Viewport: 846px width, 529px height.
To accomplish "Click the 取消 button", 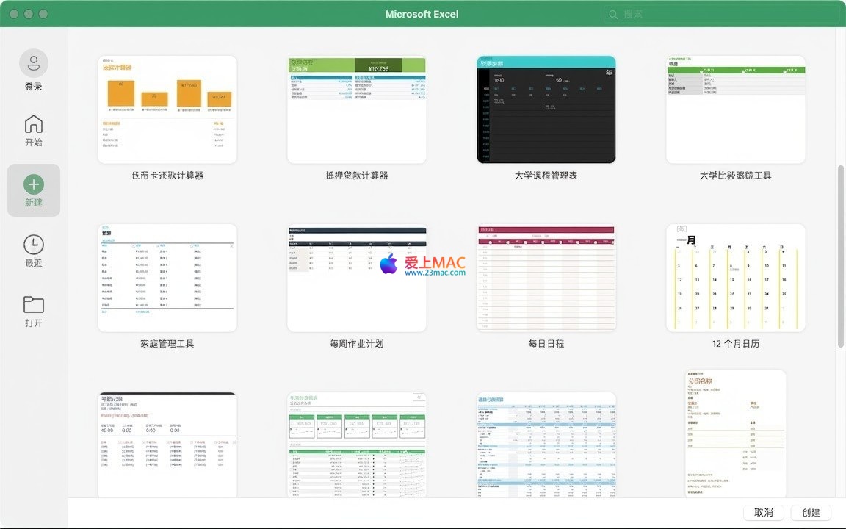I will tap(763, 513).
